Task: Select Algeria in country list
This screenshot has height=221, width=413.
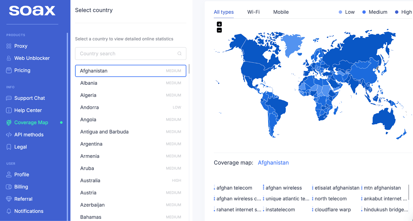Action: pos(131,95)
